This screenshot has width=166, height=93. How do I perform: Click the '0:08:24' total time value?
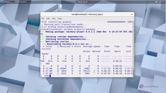point(106,71)
